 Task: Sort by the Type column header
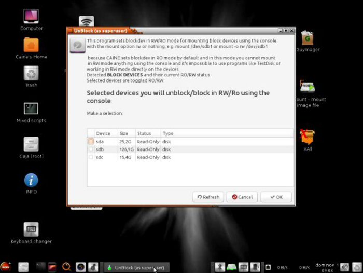pos(227,133)
